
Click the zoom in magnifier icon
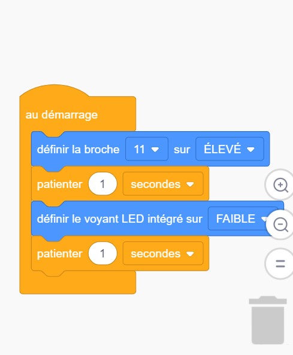pos(280,185)
